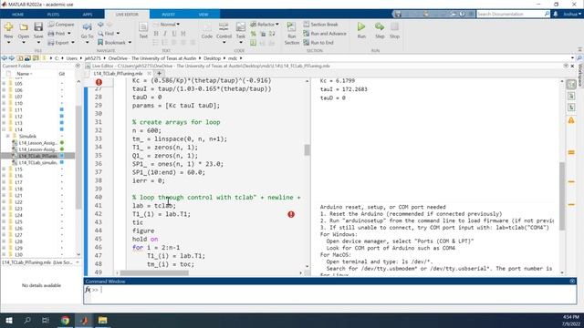
Task: Click Run to End
Action: click(x=318, y=43)
